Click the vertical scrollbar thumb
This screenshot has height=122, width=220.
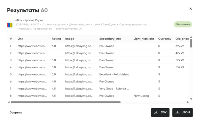[191, 43]
